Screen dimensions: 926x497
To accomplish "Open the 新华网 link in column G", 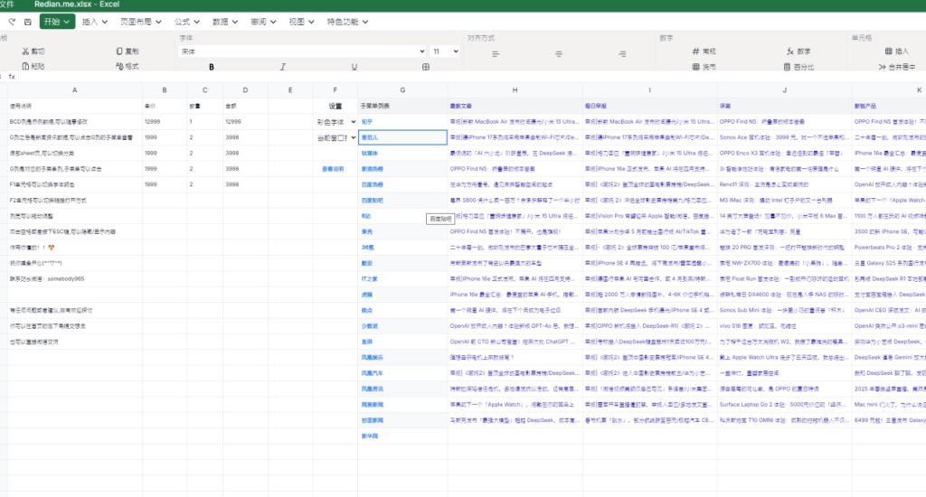I will tap(369, 436).
